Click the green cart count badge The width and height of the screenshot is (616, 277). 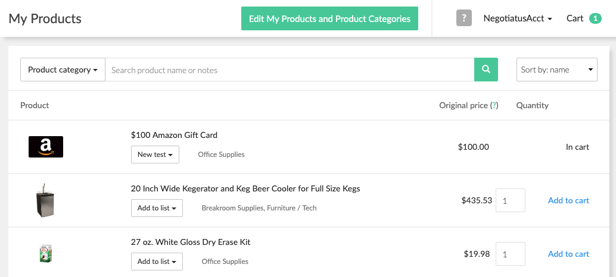click(595, 18)
